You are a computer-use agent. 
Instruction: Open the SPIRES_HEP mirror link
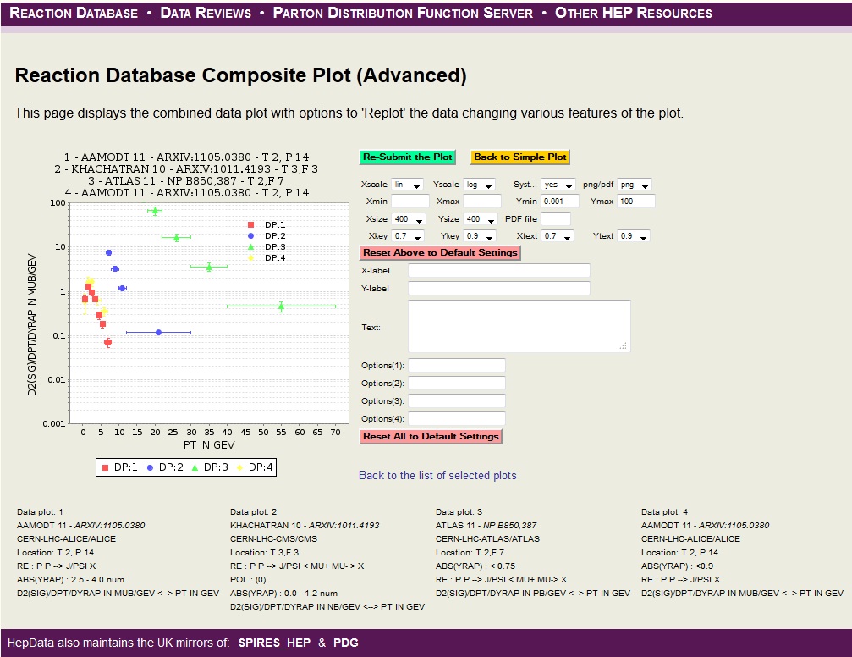[274, 643]
